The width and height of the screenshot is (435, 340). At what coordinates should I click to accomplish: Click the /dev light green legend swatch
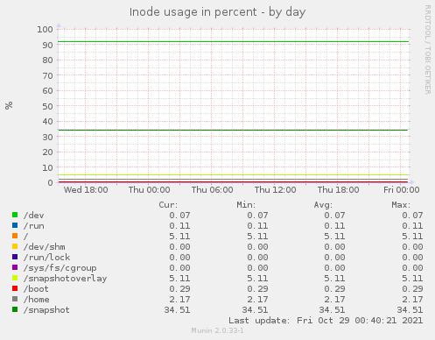click(15, 215)
